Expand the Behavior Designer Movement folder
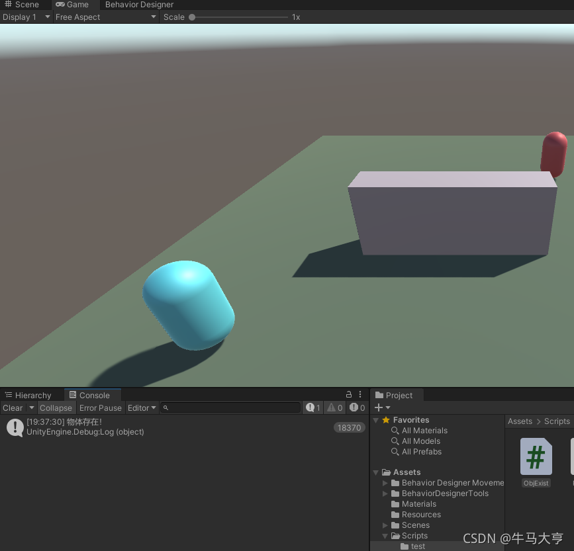 coord(385,483)
